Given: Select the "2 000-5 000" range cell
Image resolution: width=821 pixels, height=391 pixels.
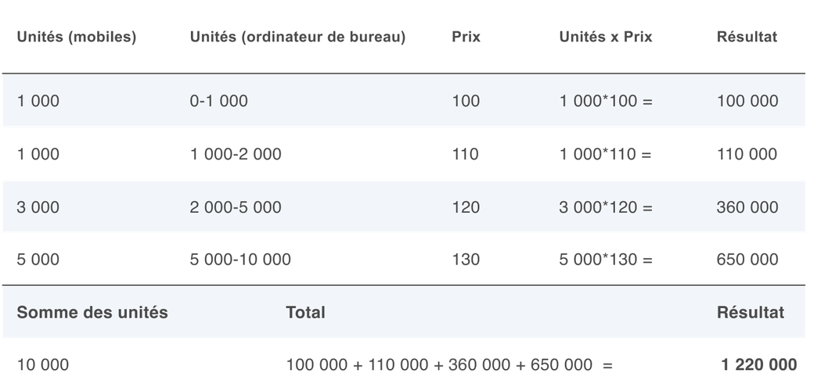Looking at the screenshot, I should point(236,207).
